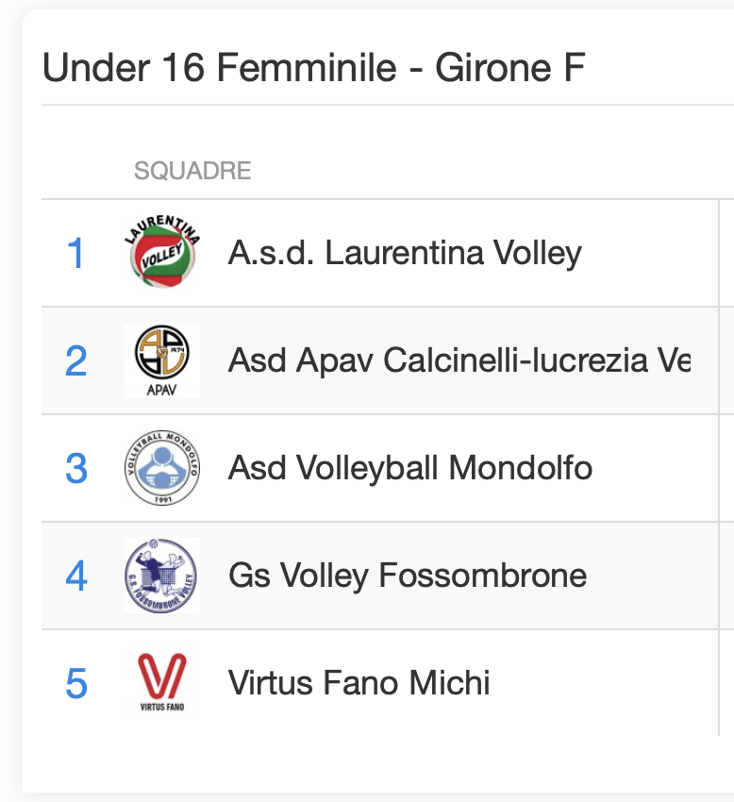Click the red V Virtus Fano emblem
734x802 pixels.
coord(162,676)
